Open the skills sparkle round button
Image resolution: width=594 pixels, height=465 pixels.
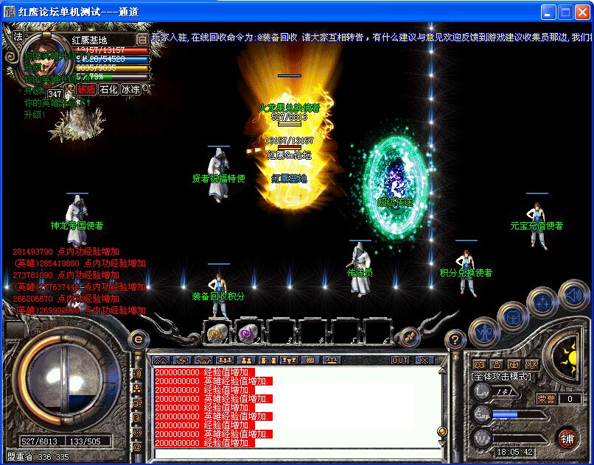coord(542,302)
